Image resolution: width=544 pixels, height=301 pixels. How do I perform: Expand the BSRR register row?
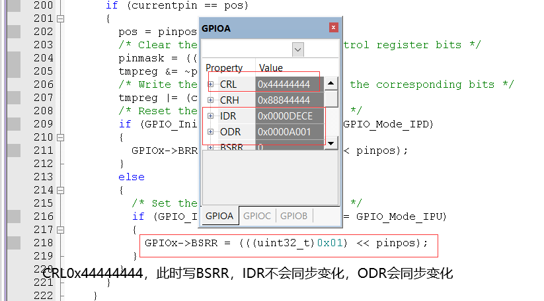click(x=210, y=147)
